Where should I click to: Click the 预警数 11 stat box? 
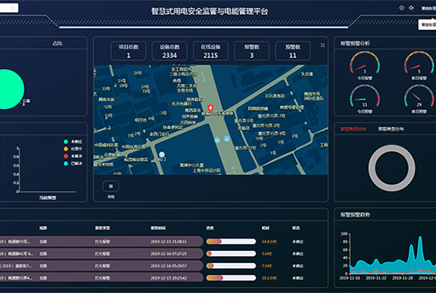293,51
